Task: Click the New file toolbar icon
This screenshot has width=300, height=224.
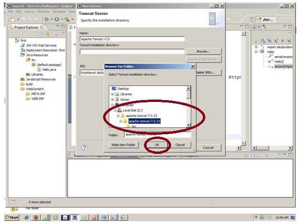Action: click(x=13, y=19)
